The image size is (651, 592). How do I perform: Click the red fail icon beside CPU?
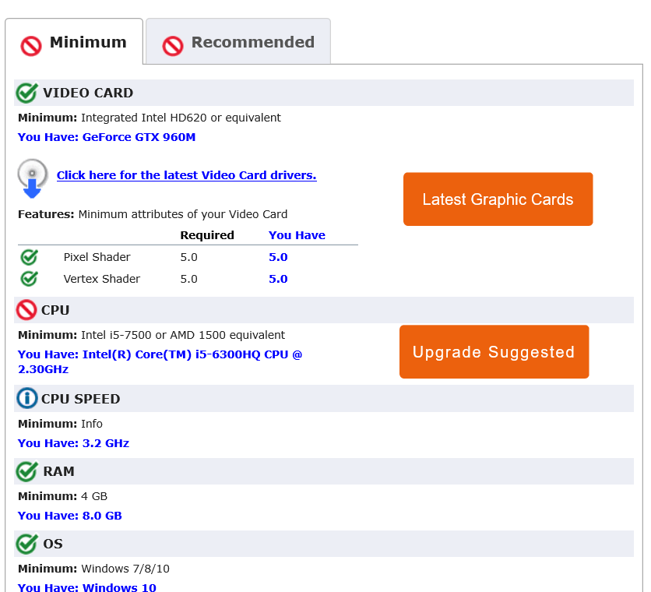coord(26,310)
